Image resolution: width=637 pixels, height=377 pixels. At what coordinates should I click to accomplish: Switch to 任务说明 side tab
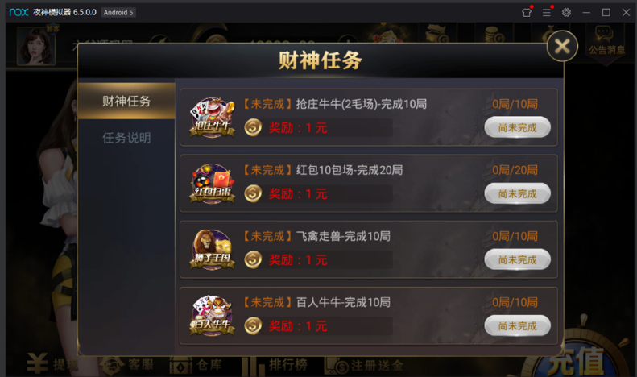[126, 138]
